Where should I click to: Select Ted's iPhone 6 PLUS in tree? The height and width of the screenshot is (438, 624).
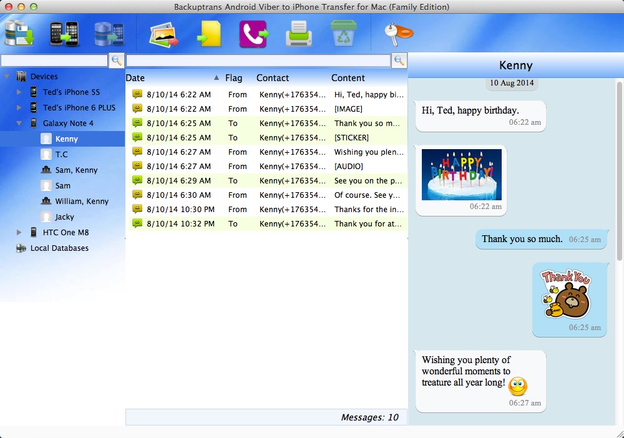pos(79,107)
